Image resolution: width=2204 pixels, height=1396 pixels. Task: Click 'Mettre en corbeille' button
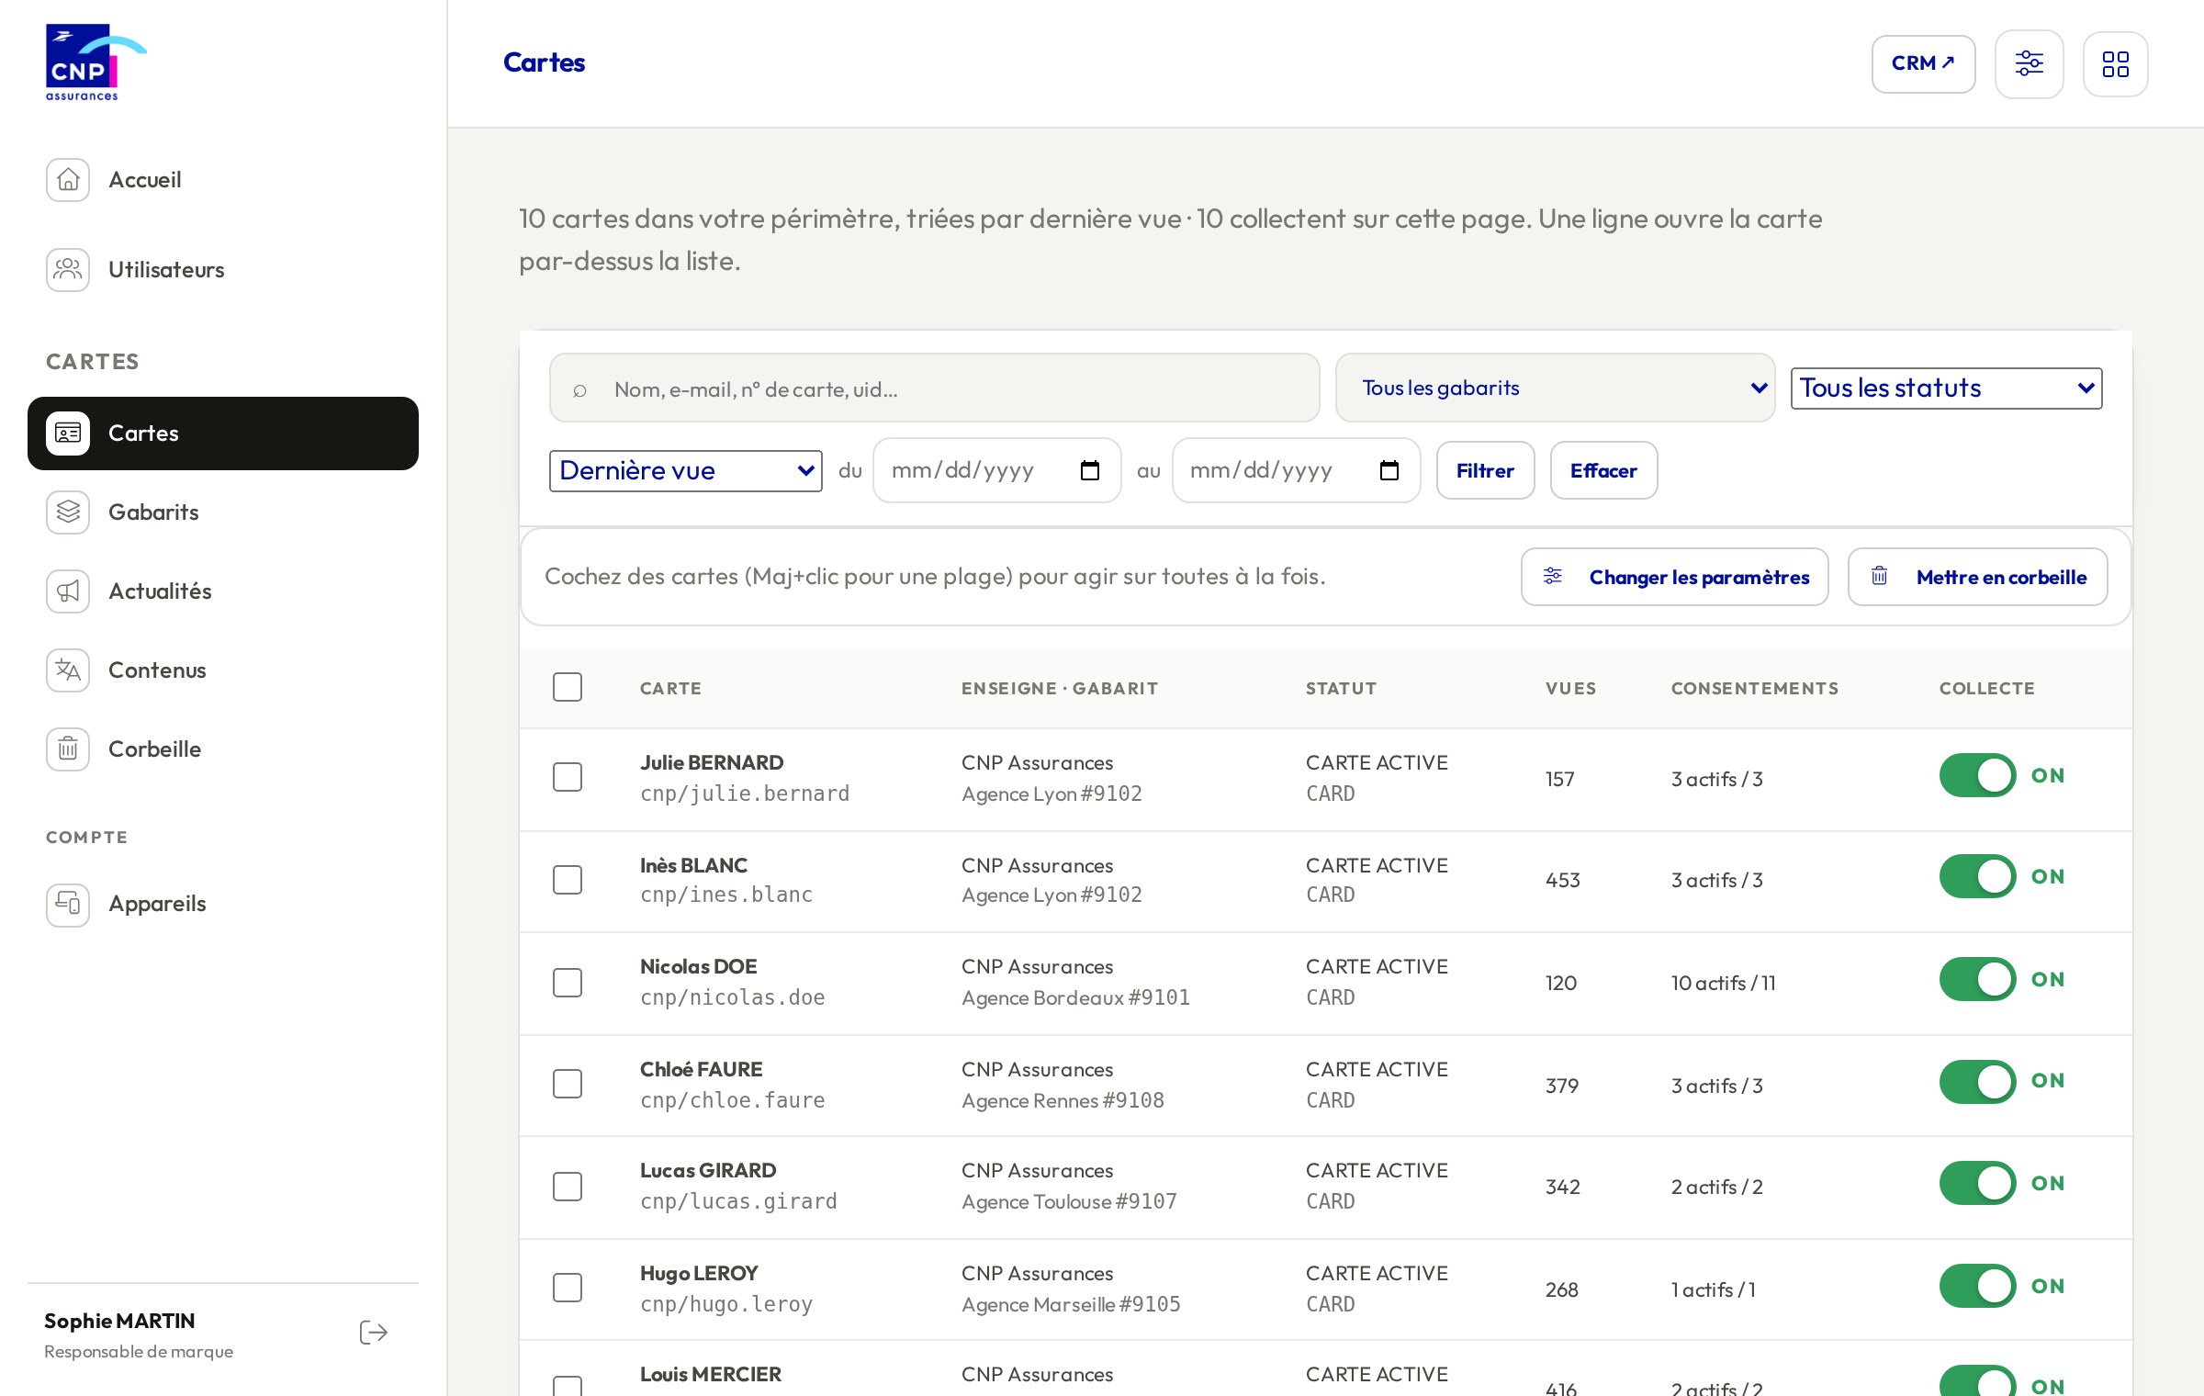click(x=1977, y=577)
